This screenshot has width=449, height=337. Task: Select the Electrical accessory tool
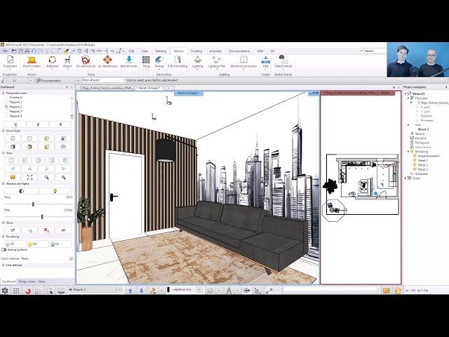(x=243, y=62)
